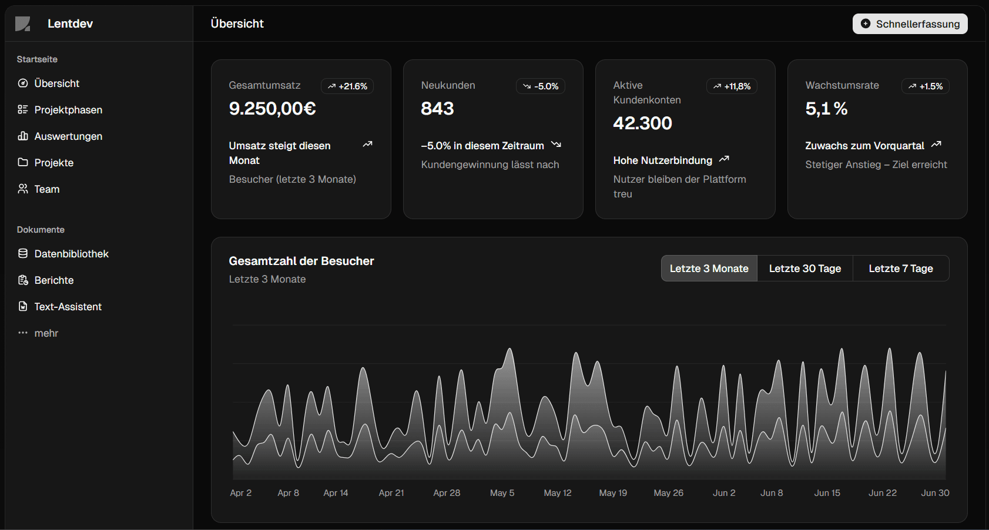This screenshot has width=989, height=530.
Task: Open the Auswertungen menu item
Action: click(x=68, y=136)
